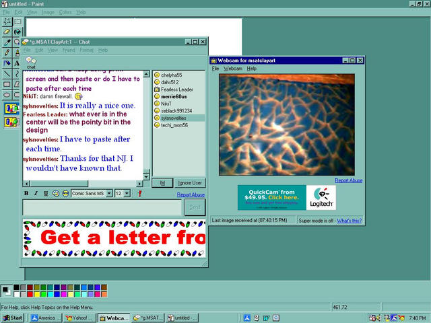The image size is (431, 323).
Task: Choose the Eraser tool in Paint
Action: pyautogui.click(x=7, y=32)
